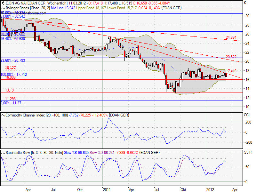The height and width of the screenshot is (192, 256).
Task: Click the 'Lower Band 15,717' value
Action: point(122,8)
